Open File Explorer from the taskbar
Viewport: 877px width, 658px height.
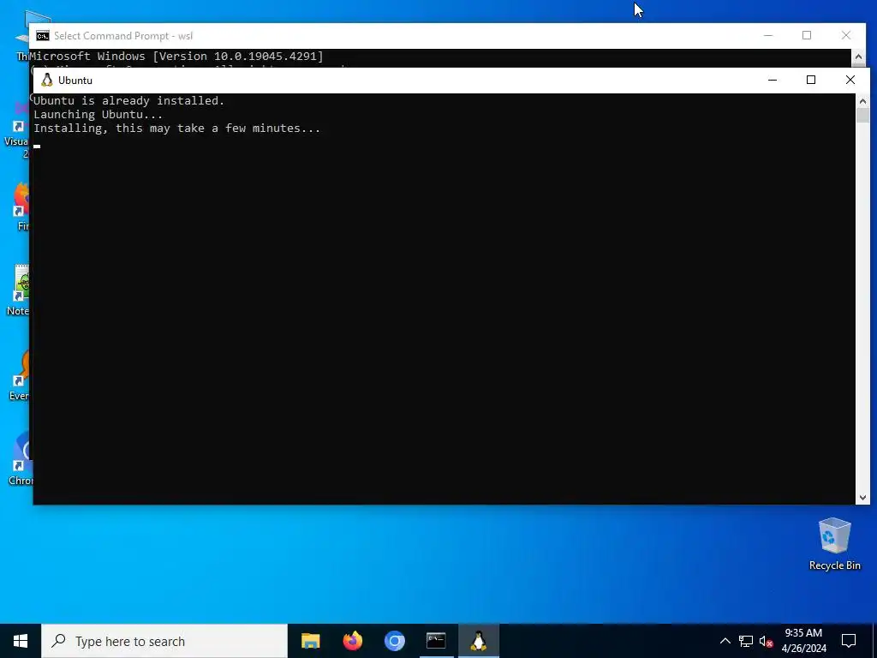310,641
